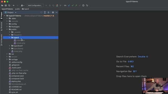Click the Save All toolbar icon

click(x=6, y=5)
